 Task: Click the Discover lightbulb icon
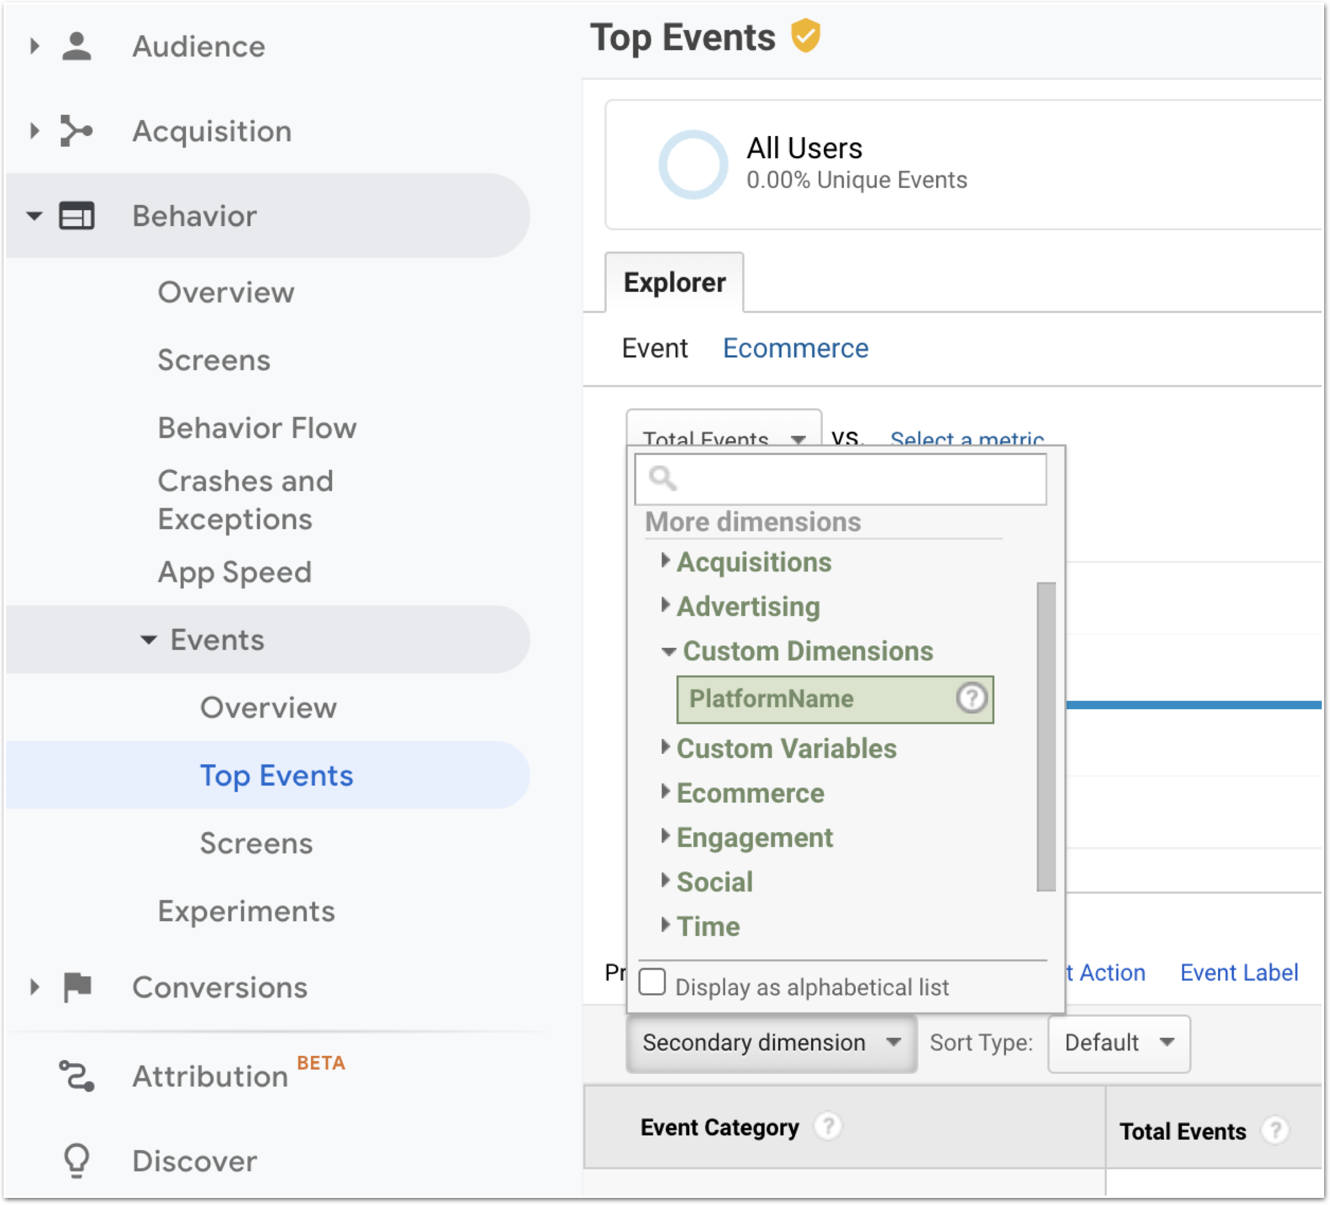pos(77,1160)
